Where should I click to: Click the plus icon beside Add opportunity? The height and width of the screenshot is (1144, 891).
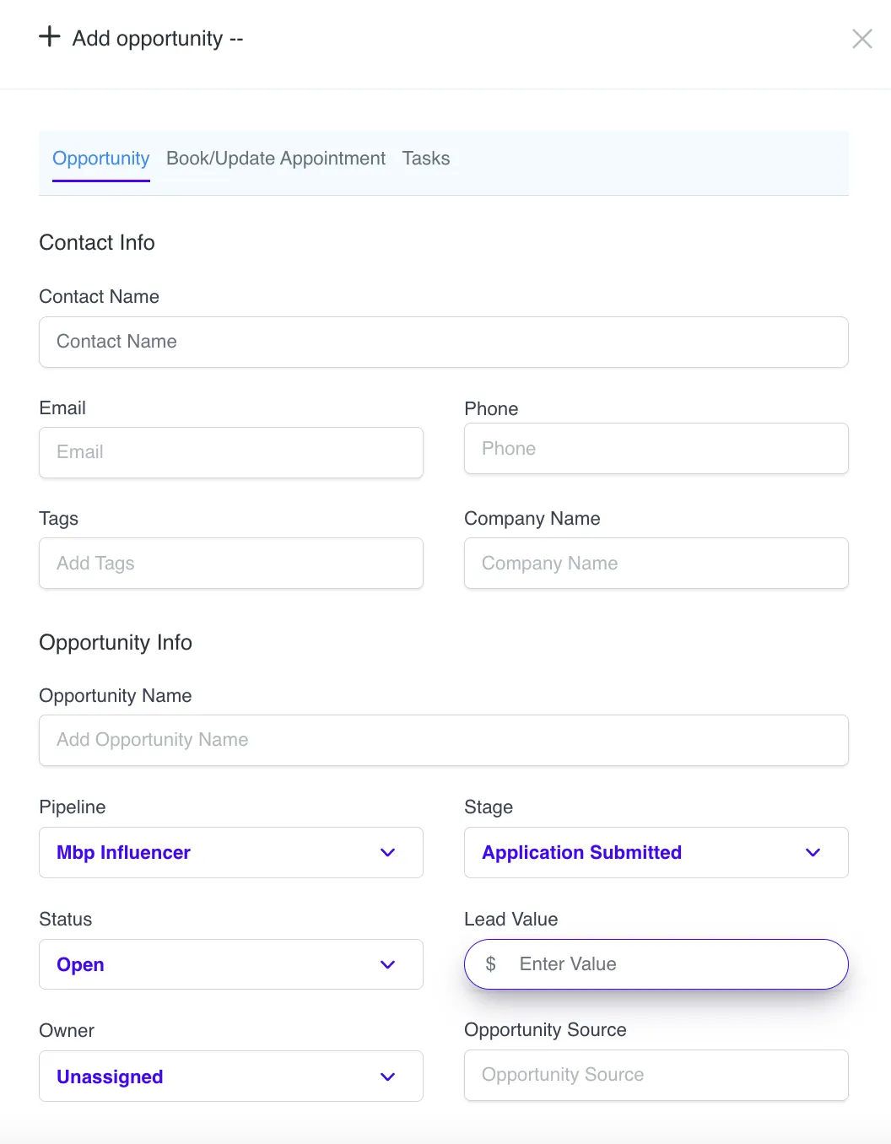tap(50, 37)
